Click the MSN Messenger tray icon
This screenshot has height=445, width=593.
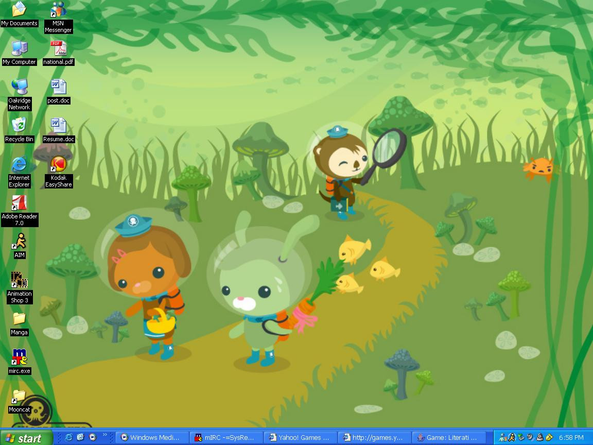(x=502, y=437)
